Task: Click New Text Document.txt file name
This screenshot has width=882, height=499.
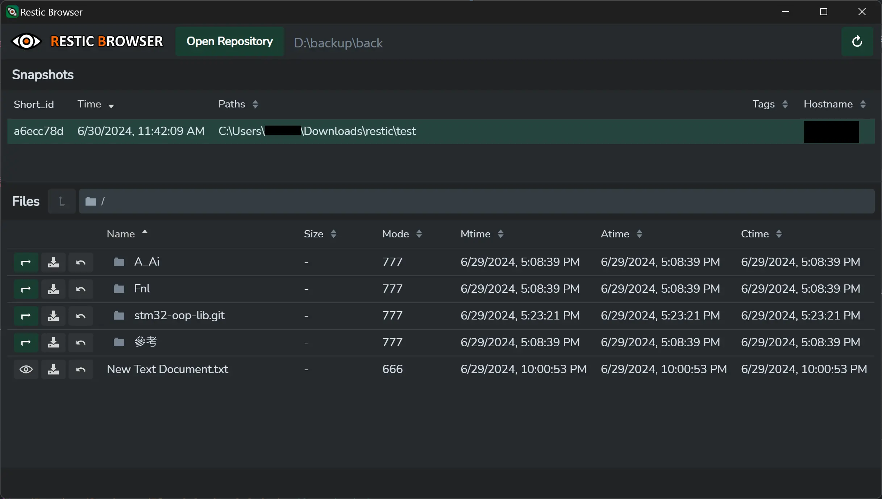Action: point(167,369)
